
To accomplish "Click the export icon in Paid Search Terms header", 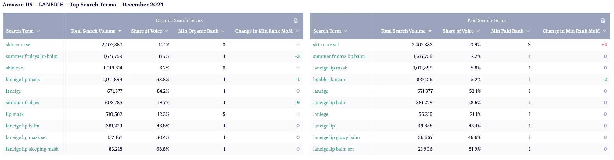I will click(x=603, y=20).
